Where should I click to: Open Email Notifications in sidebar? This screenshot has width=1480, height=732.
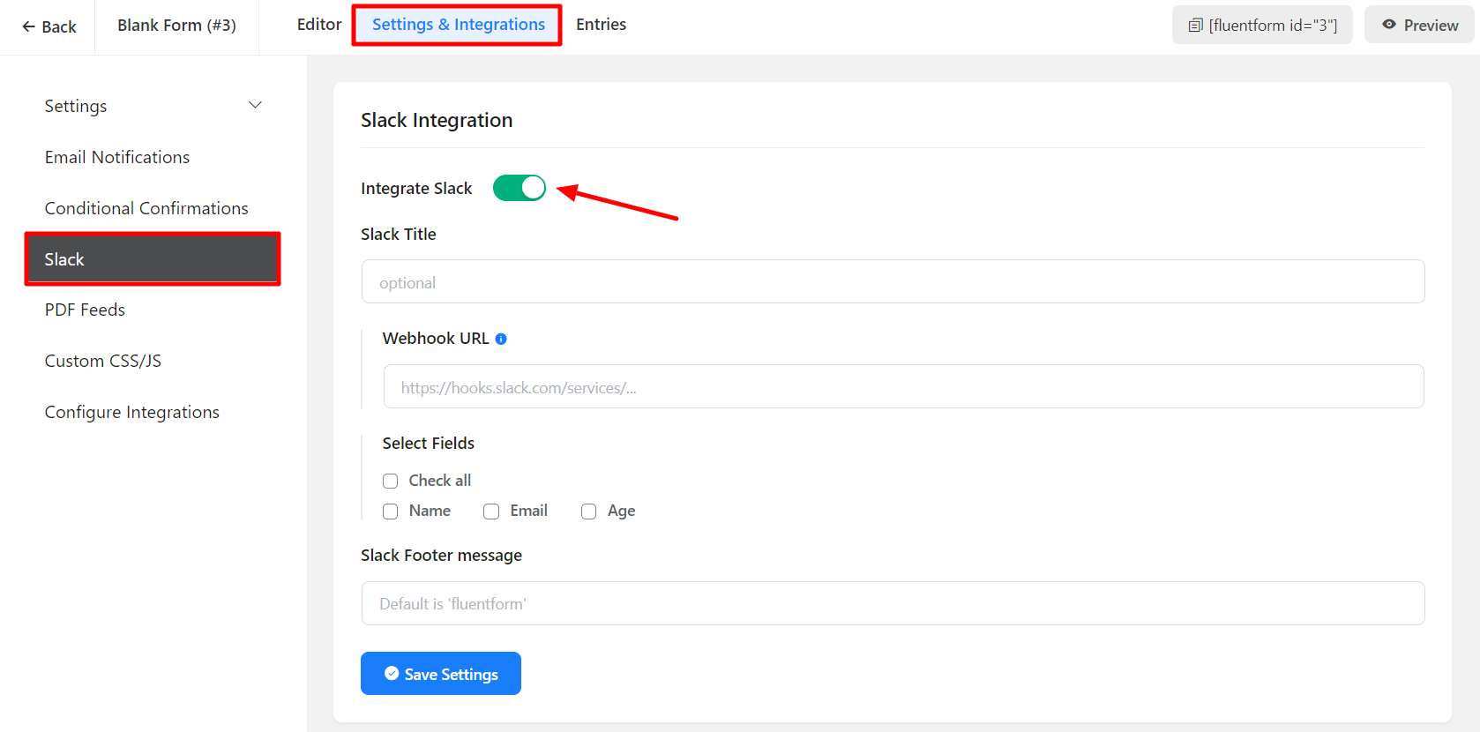tap(117, 157)
